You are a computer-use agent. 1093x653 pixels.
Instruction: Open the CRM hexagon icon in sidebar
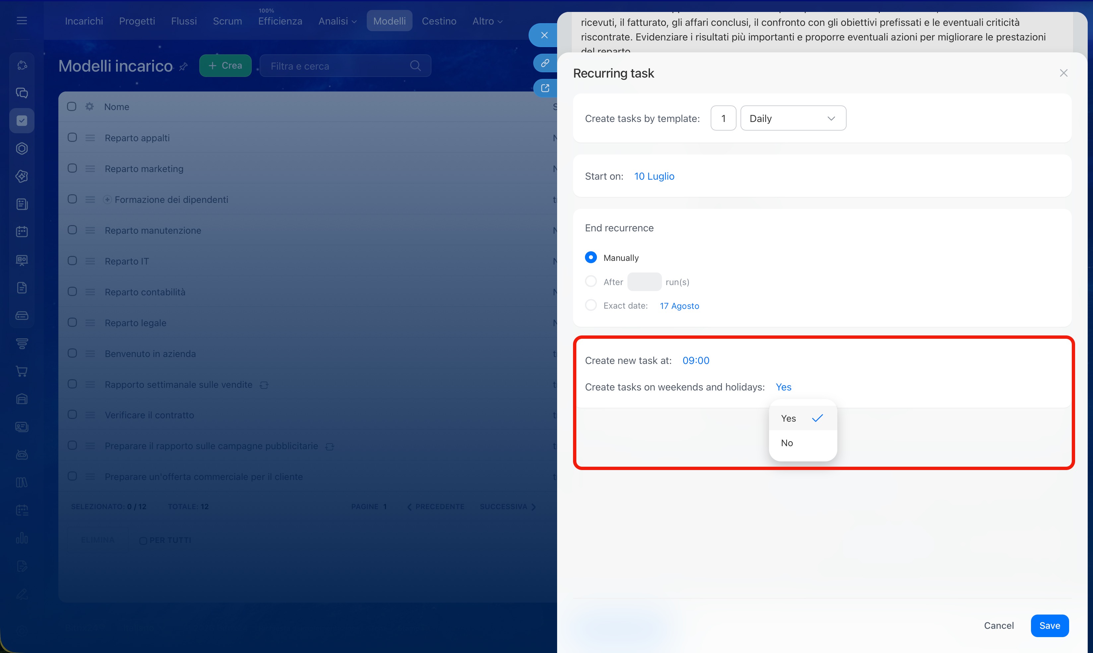point(22,149)
